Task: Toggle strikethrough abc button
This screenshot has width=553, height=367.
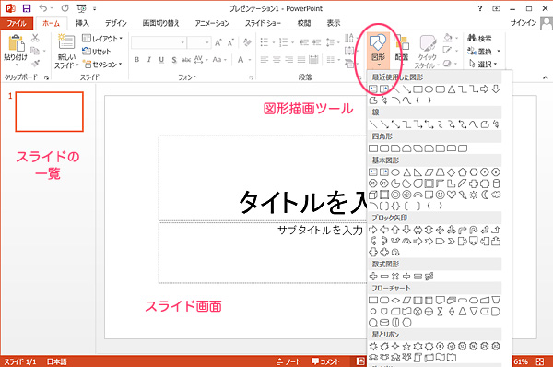Action: pos(186,60)
